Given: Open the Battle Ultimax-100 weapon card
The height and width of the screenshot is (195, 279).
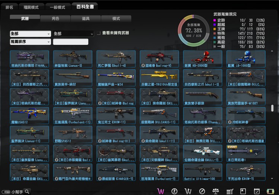Looking at the screenshot, I should pyautogui.click(x=203, y=172).
